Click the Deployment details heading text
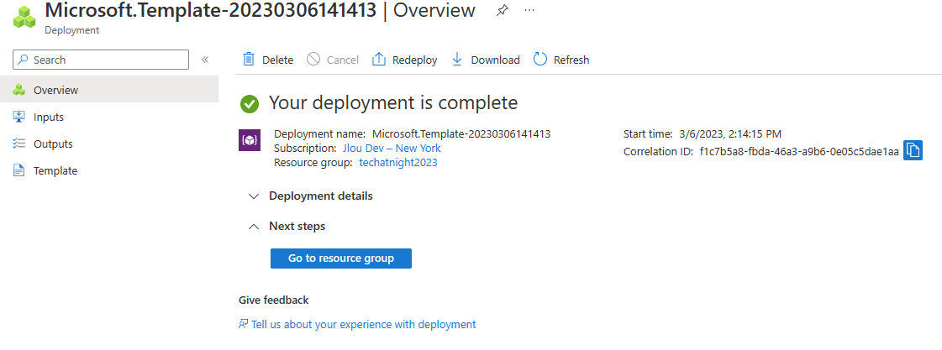This screenshot has height=350, width=942. click(x=321, y=196)
